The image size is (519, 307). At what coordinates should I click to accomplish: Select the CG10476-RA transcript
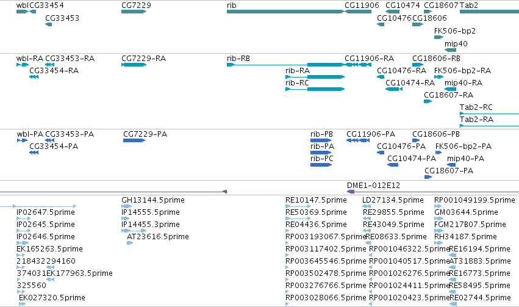pyautogui.click(x=381, y=77)
